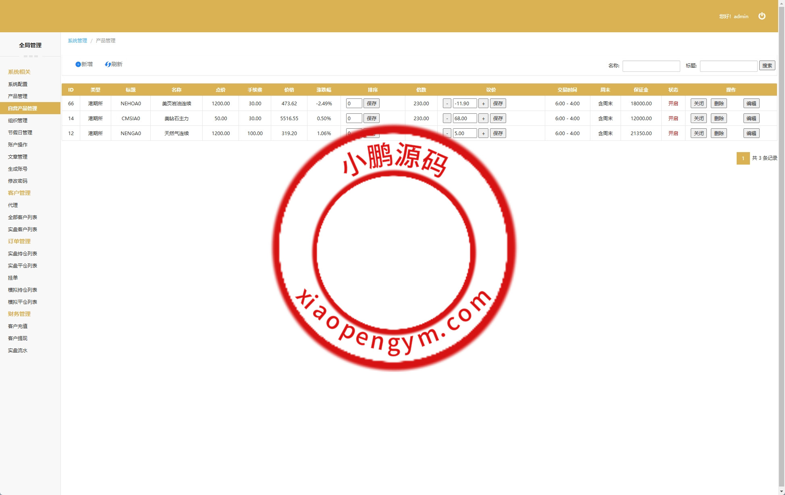Click the 刷新 refresh icon
Image resolution: width=785 pixels, height=495 pixels.
point(108,64)
